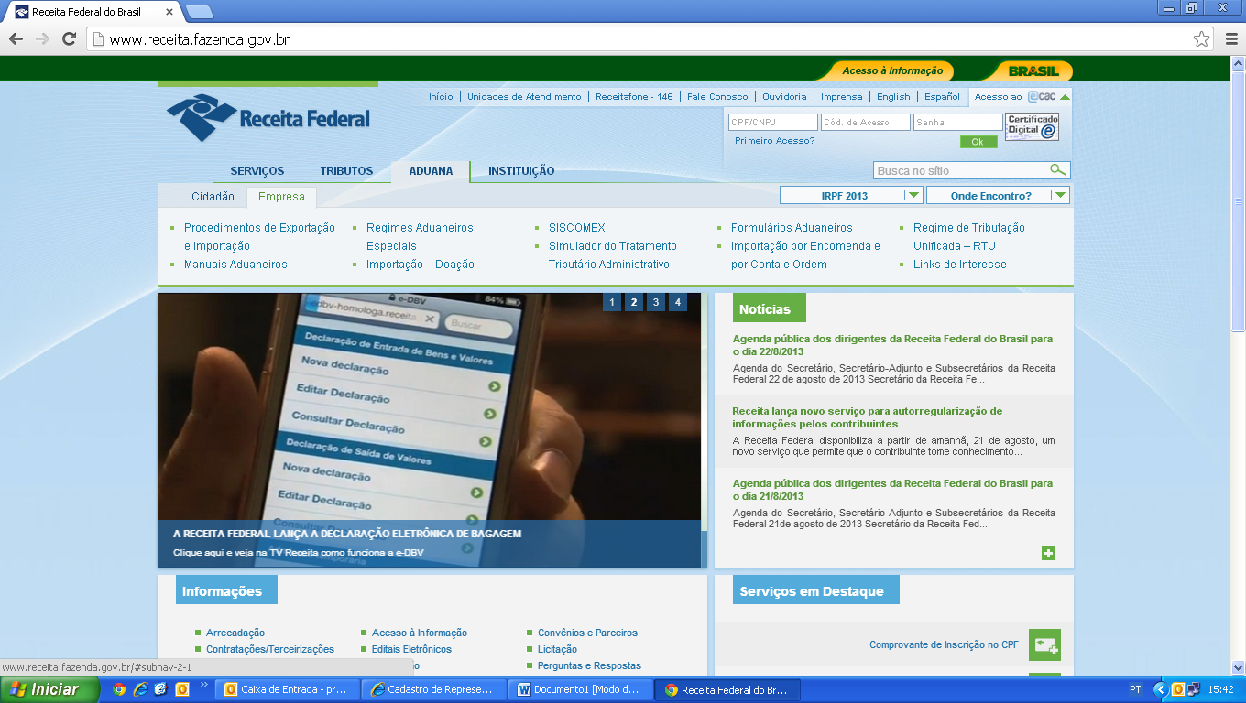Viewport: 1246px width, 703px height.
Task: Click the CPF comprovante green icon
Action: [1044, 644]
